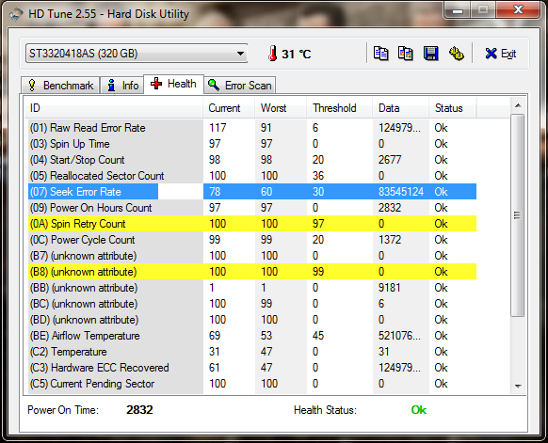Screen dimensions: 548x443
Task: Click the copy screenshot to clipboard icon
Action: point(406,54)
